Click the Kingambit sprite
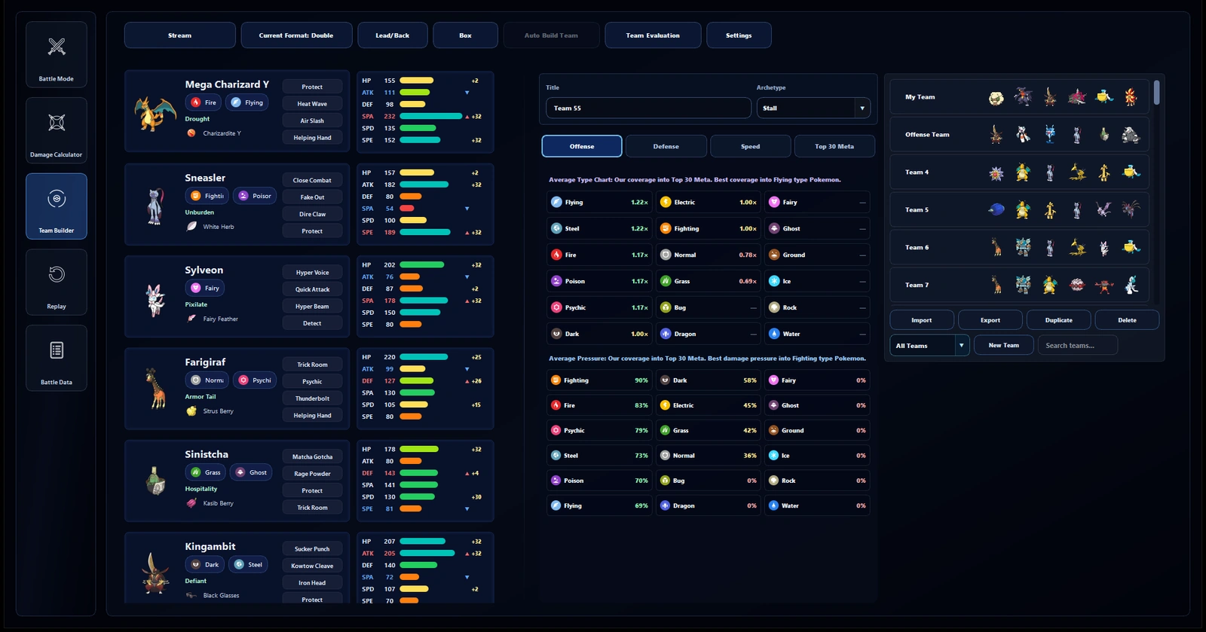This screenshot has width=1206, height=632. [x=155, y=574]
